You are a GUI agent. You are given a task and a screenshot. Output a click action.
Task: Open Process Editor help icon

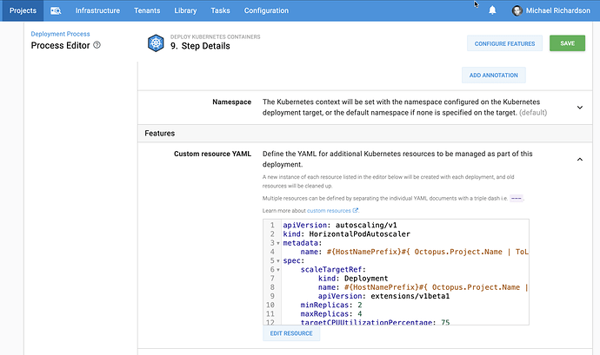click(x=97, y=45)
